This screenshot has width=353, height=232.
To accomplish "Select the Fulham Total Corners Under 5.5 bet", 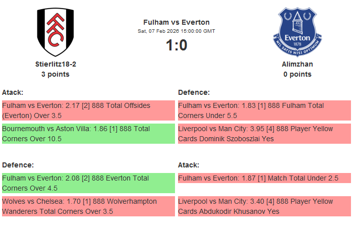I will coord(264,110).
